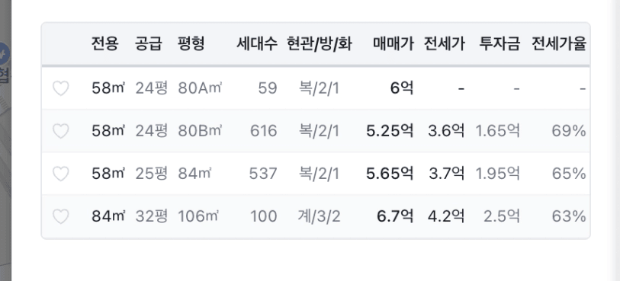This screenshot has height=281, width=620.
Task: Click the 3.6억 jeonse price
Action: point(446,131)
